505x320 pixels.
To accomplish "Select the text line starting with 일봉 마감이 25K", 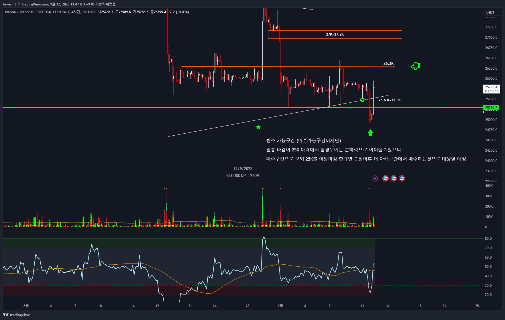I will tap(333, 150).
